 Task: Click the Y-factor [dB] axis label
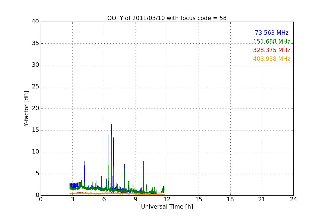26,108
